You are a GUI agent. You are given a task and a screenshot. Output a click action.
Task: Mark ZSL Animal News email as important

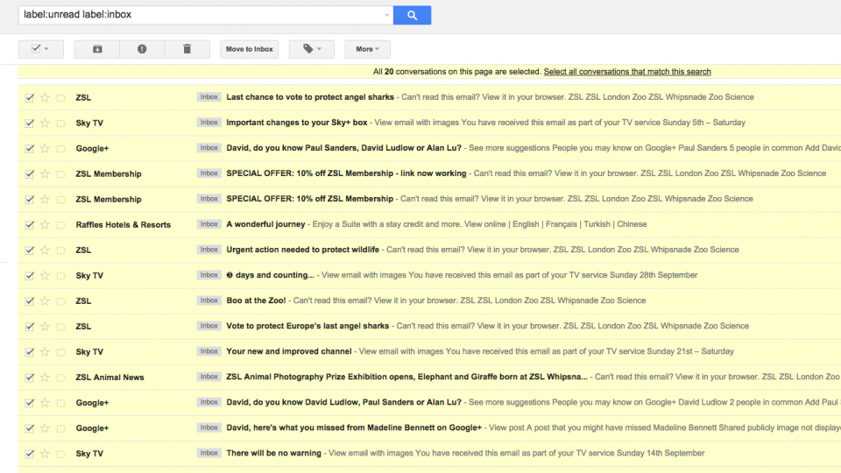point(61,377)
